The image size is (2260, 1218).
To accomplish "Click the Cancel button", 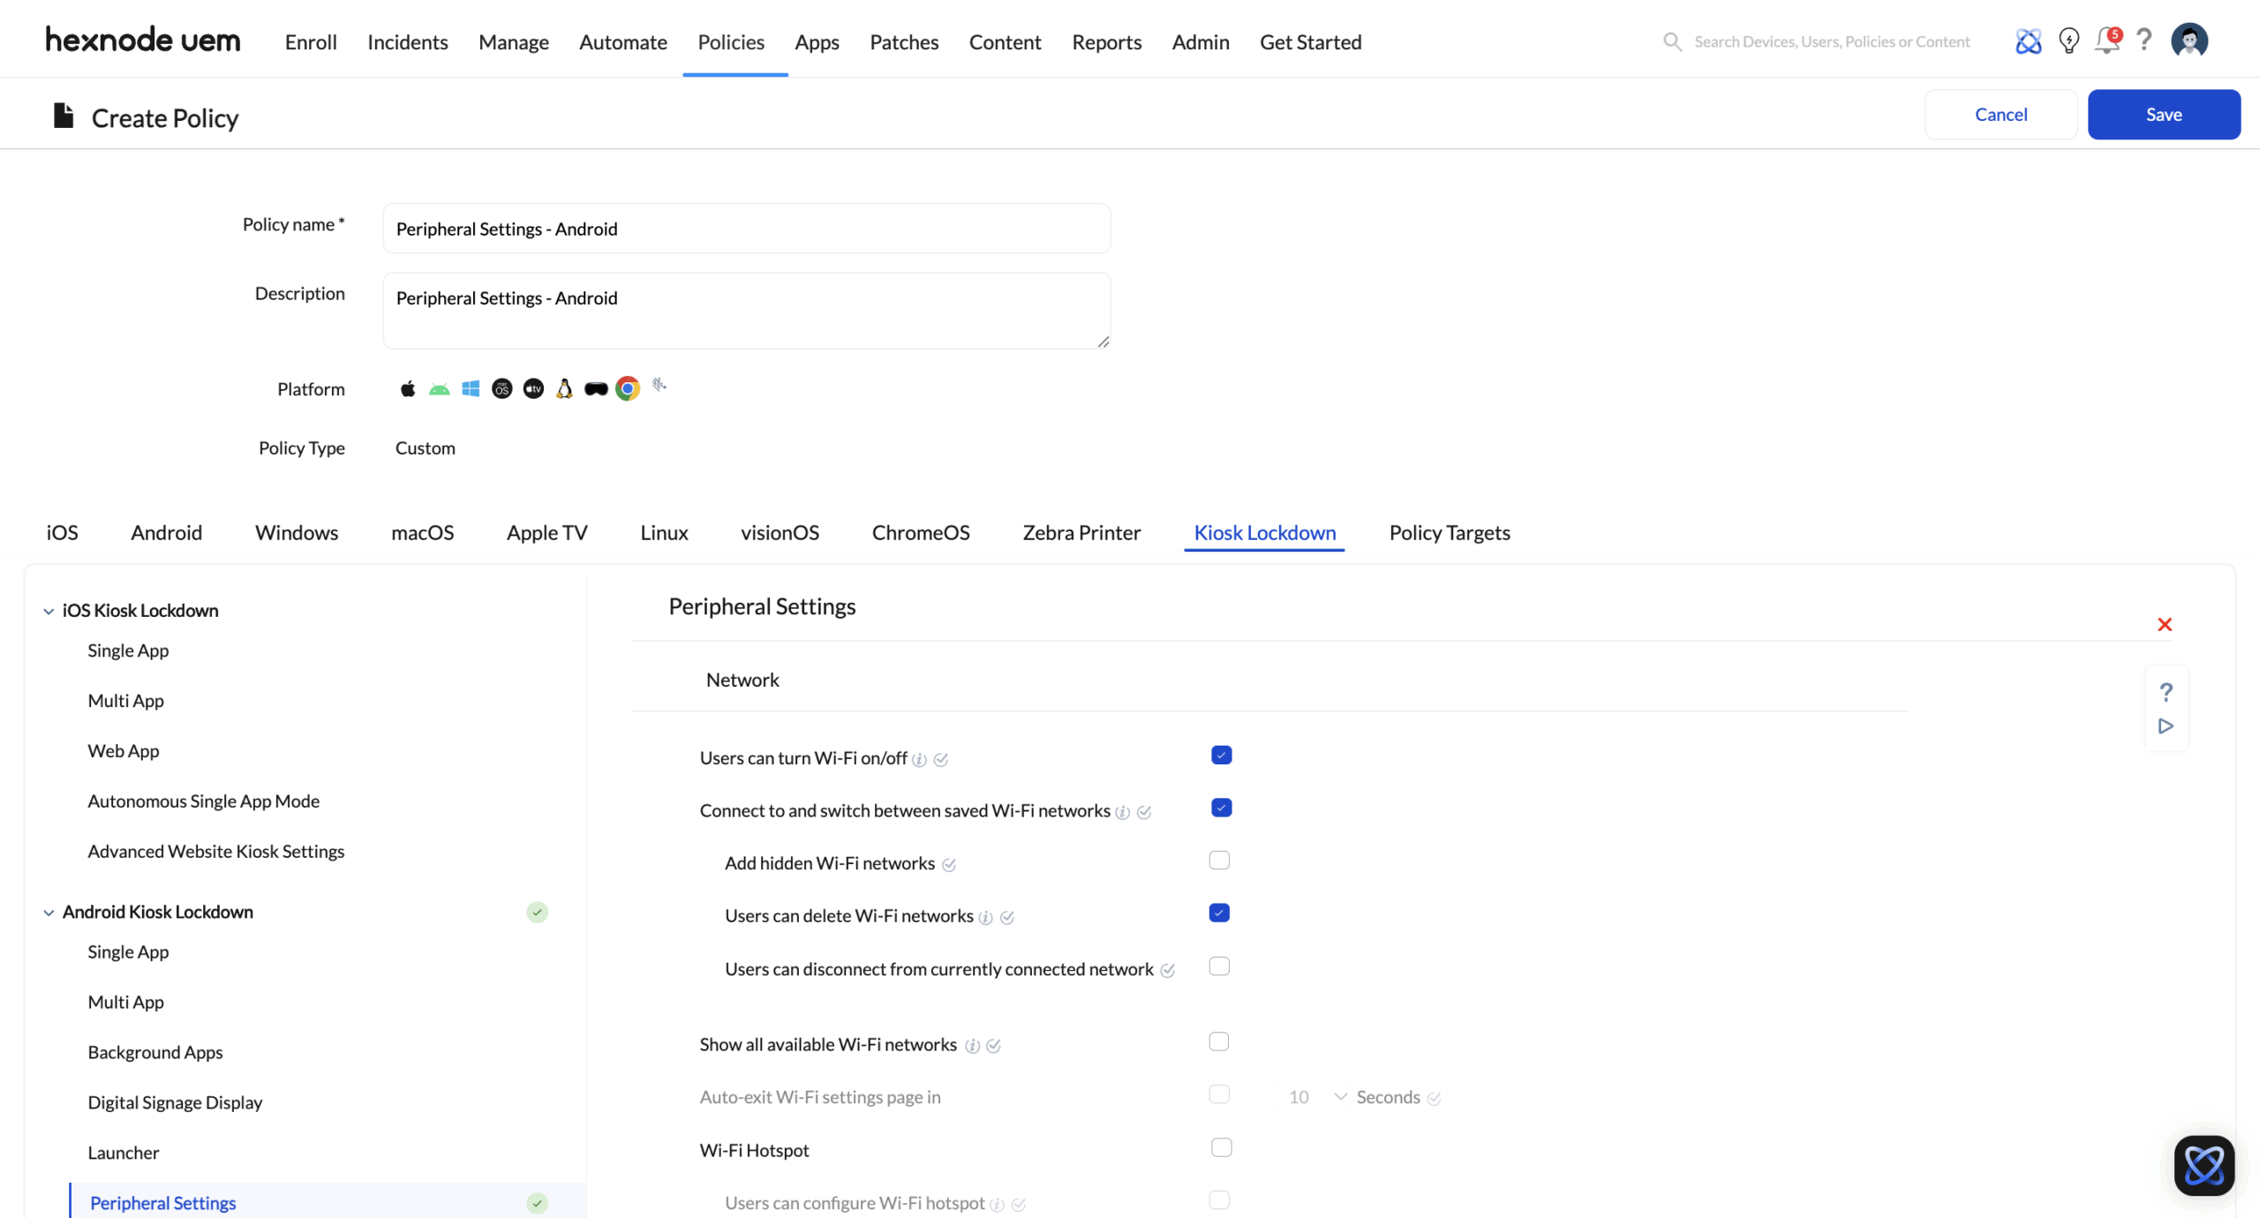I will tap(2000, 115).
